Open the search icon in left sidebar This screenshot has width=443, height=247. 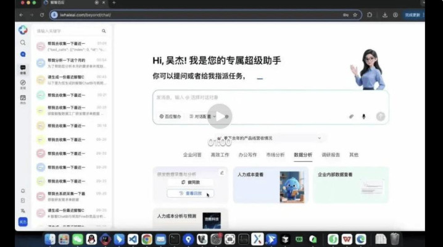coord(23,43)
